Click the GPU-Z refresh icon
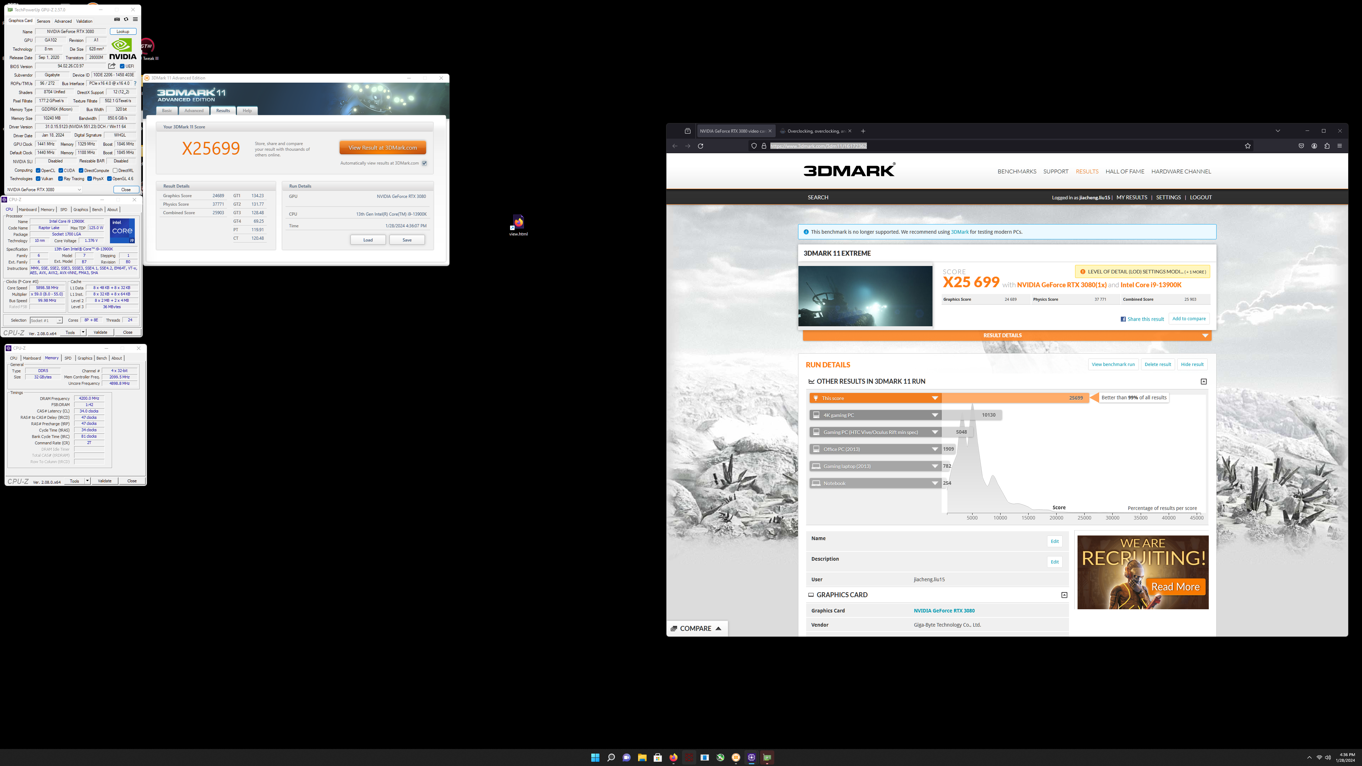Viewport: 1362px width, 766px height. [126, 19]
